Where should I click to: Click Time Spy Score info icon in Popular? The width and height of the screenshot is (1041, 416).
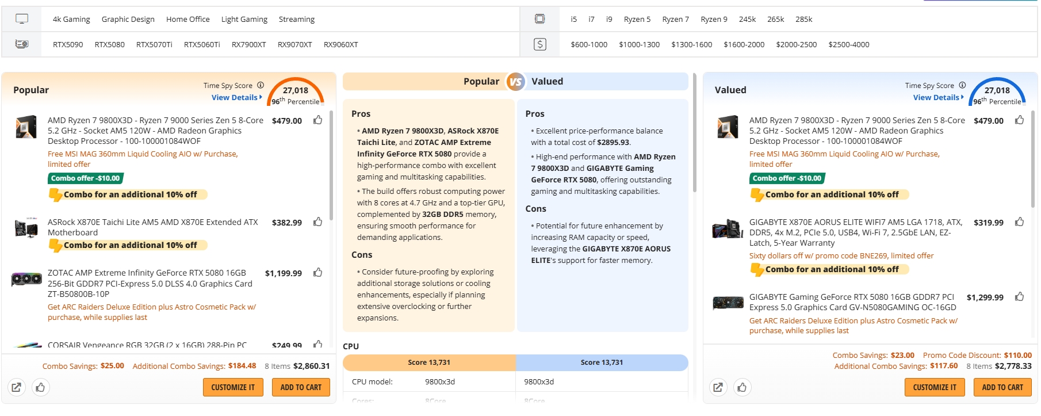click(x=261, y=85)
